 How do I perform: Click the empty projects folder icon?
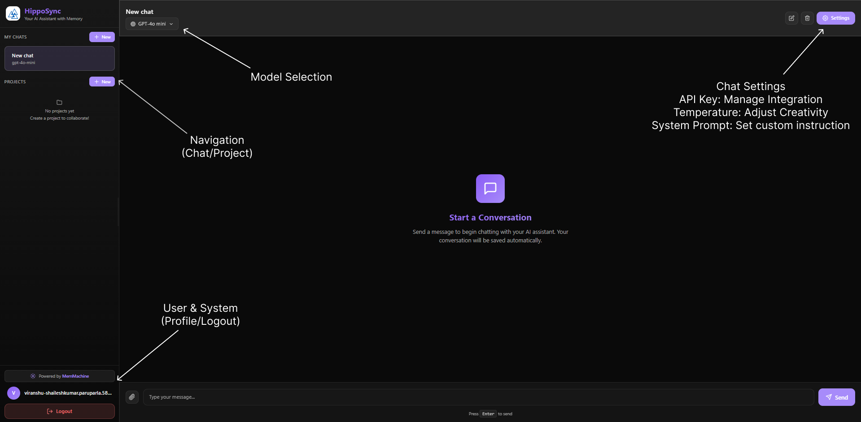[x=59, y=103]
